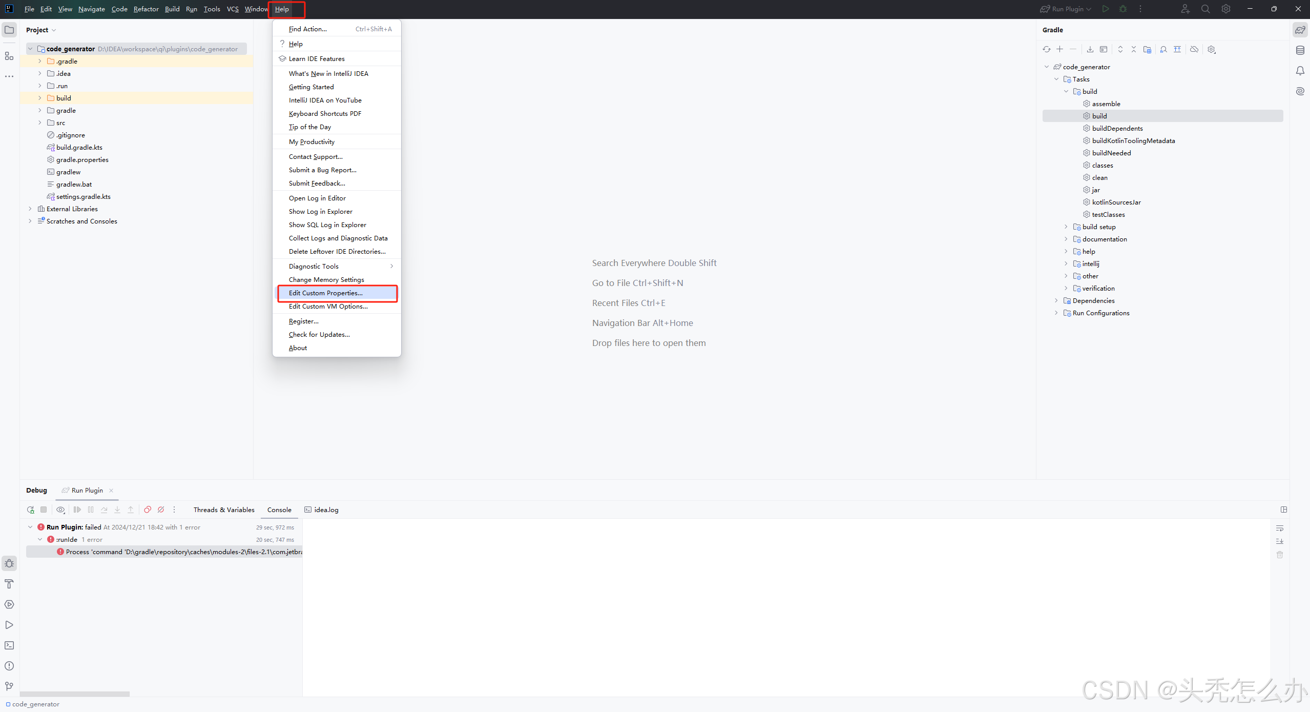
Task: Toggle Mute Breakpoints icon
Action: click(161, 510)
